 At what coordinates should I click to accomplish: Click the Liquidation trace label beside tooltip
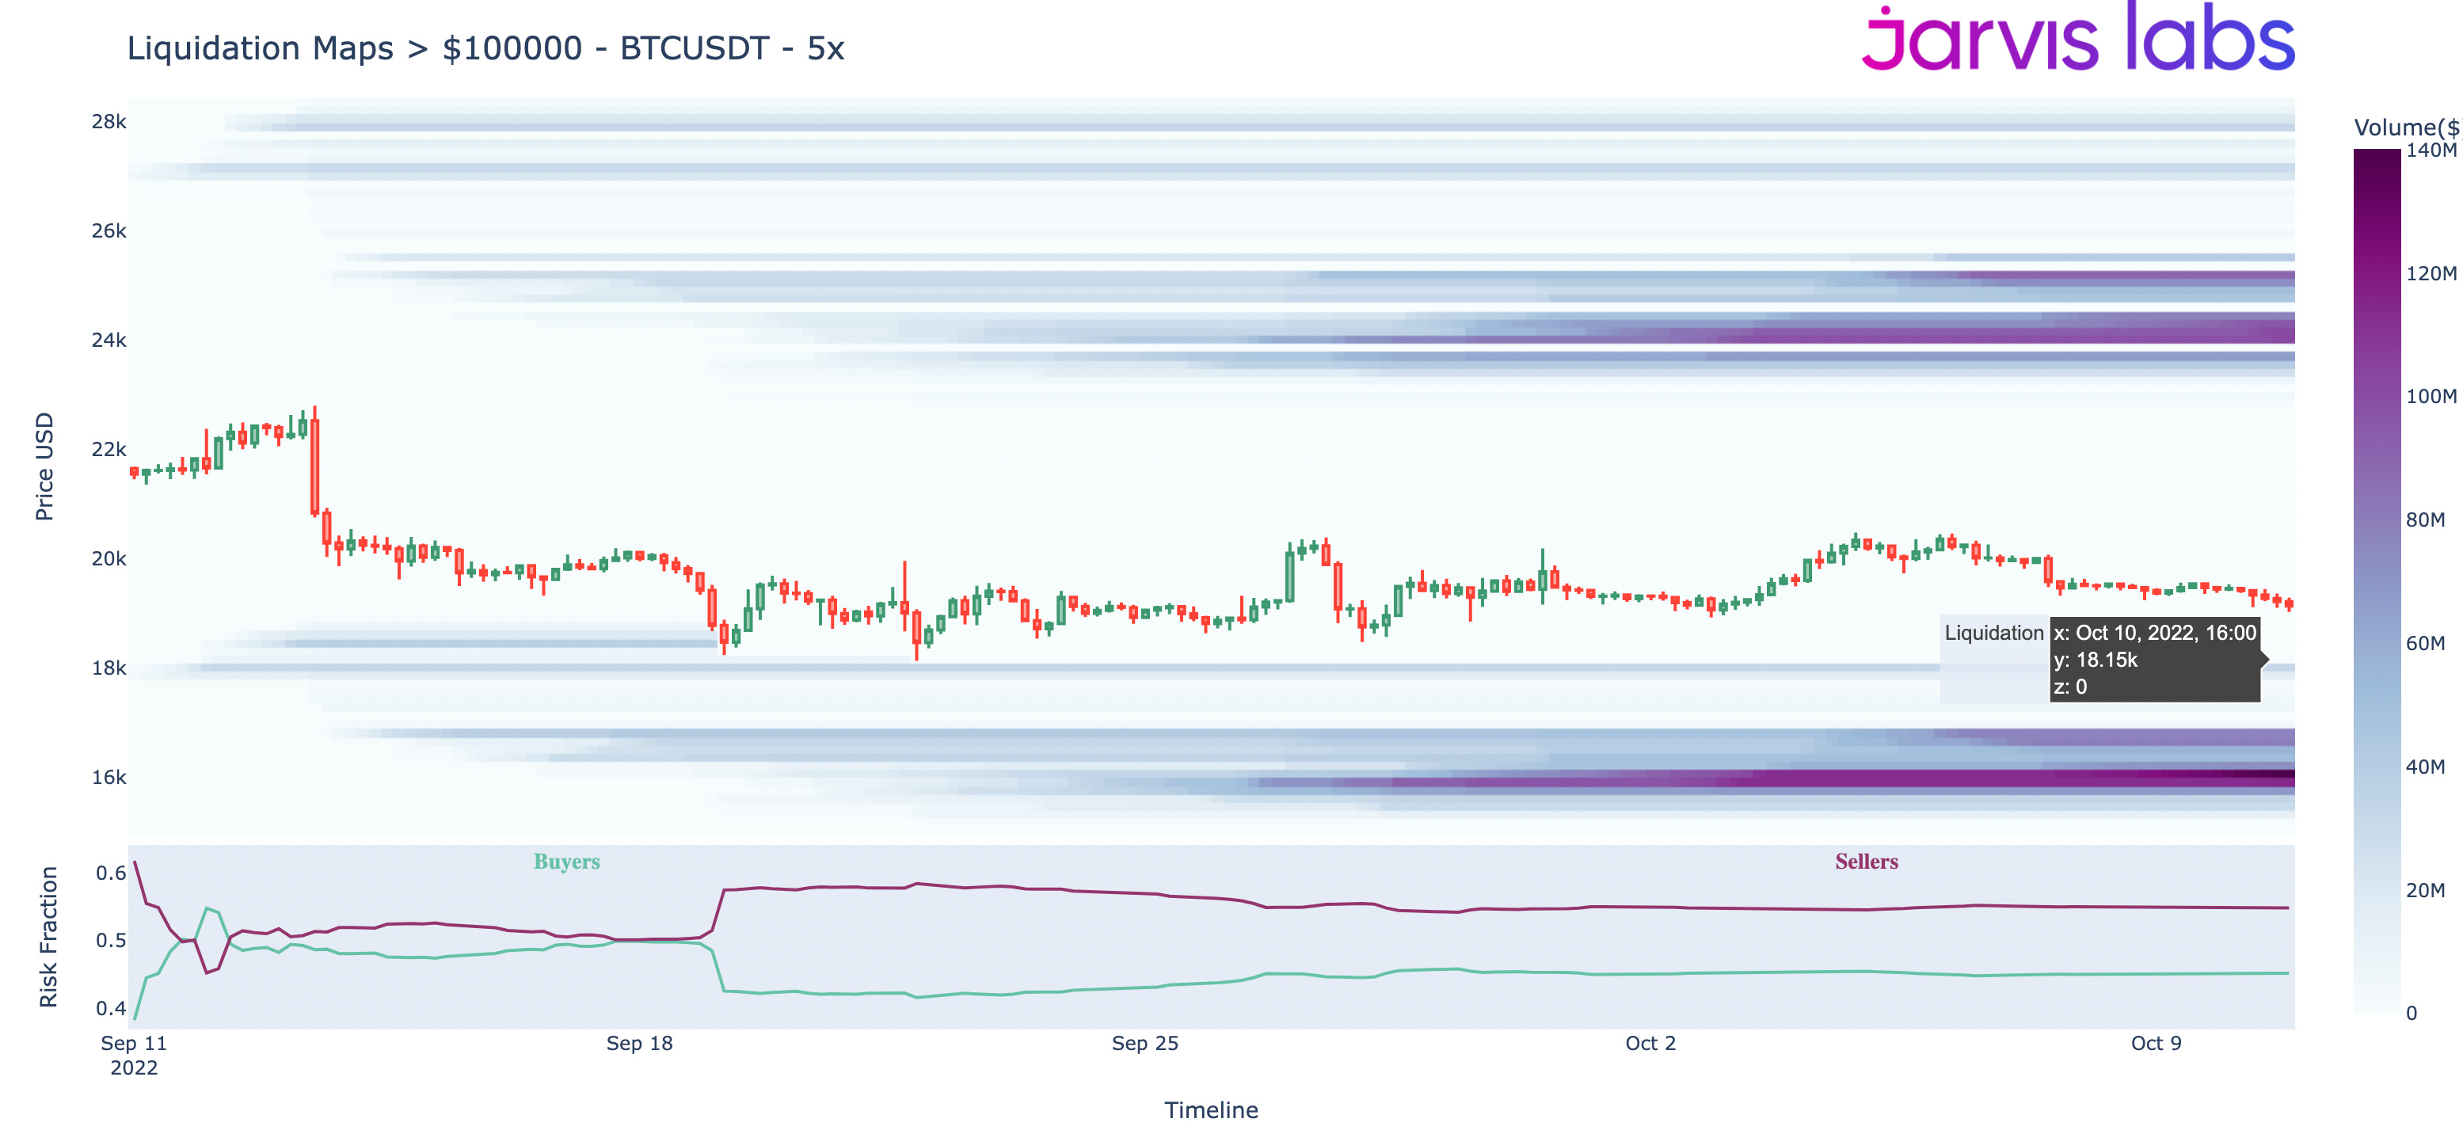coord(1993,633)
